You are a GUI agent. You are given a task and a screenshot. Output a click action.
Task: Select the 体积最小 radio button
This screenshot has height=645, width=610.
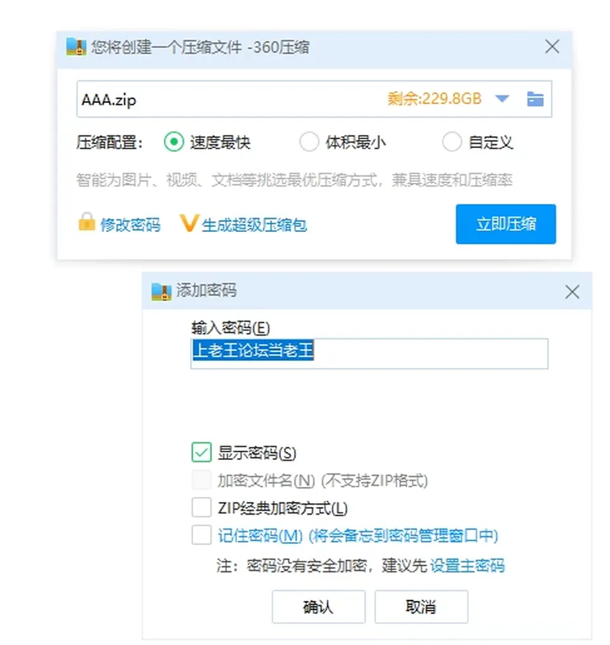pyautogui.click(x=309, y=142)
